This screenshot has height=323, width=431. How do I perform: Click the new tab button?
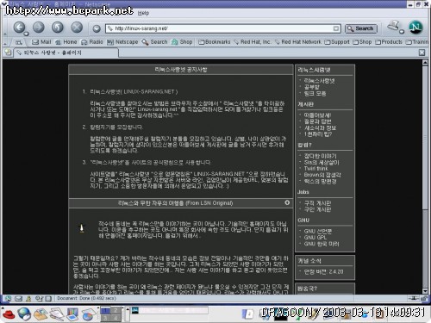click(x=8, y=53)
